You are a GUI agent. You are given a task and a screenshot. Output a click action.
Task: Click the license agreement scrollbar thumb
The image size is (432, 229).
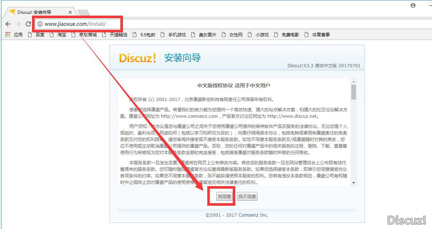click(x=353, y=92)
